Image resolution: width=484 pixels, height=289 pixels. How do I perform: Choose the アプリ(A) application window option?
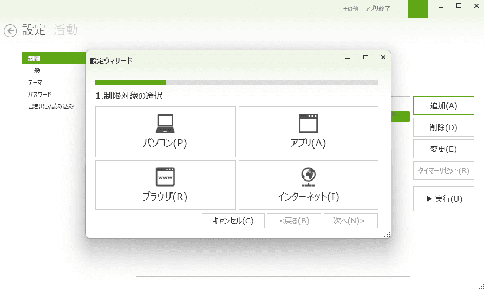point(309,132)
